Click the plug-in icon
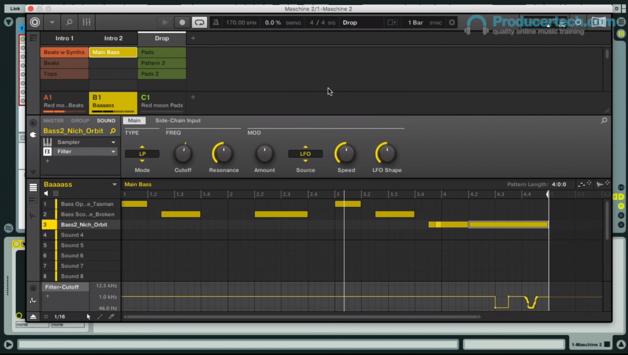The width and height of the screenshot is (628, 355). 33,135
